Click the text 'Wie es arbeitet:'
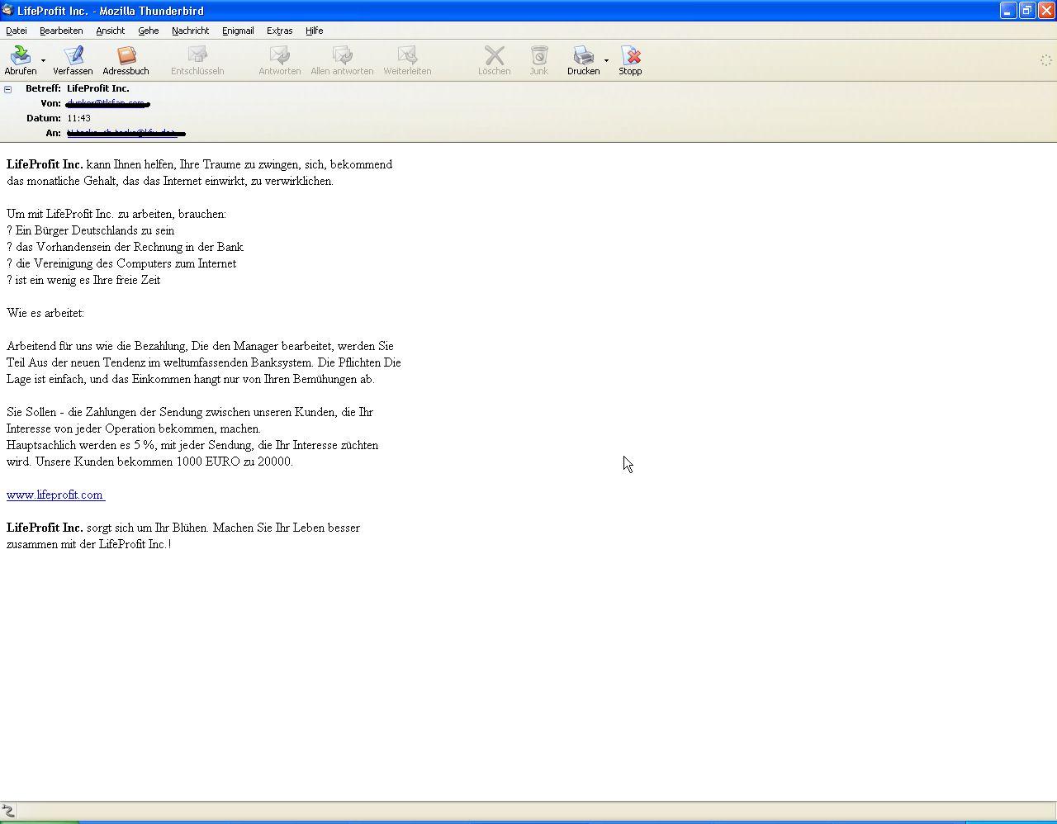The height and width of the screenshot is (824, 1057). point(45,313)
